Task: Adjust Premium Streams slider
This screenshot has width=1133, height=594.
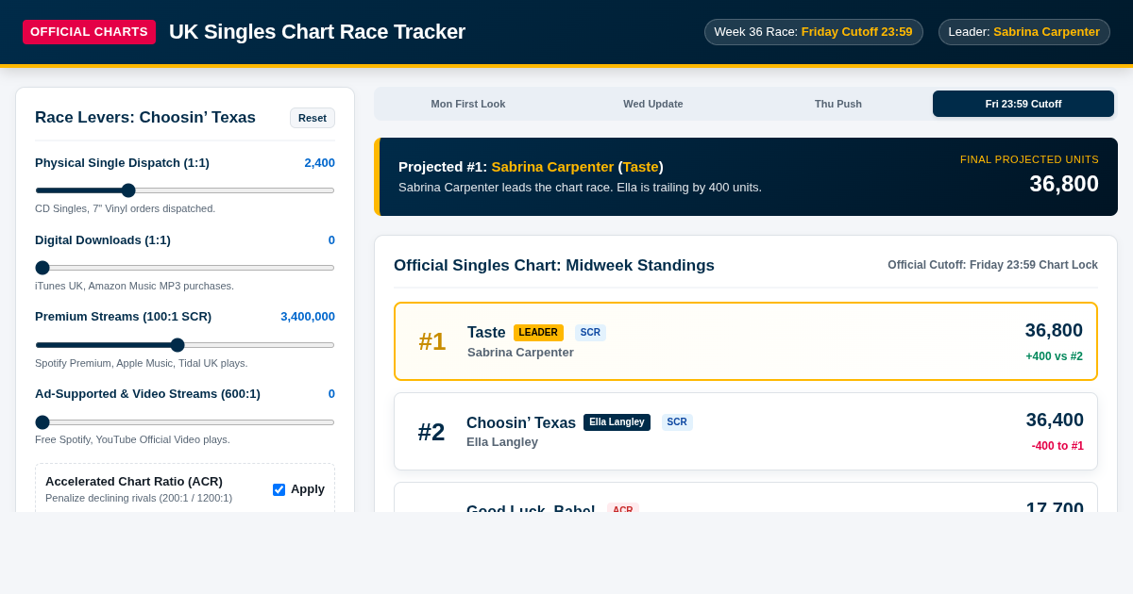Action: point(185,345)
